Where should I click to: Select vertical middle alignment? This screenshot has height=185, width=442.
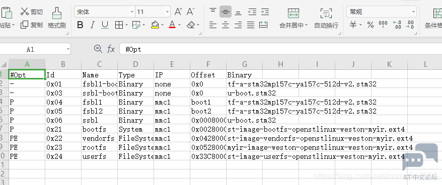[x=226, y=12]
